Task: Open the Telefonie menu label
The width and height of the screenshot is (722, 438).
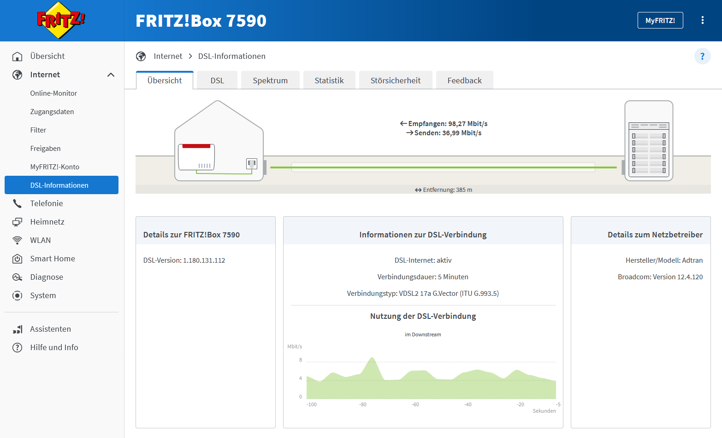Action: tap(47, 203)
